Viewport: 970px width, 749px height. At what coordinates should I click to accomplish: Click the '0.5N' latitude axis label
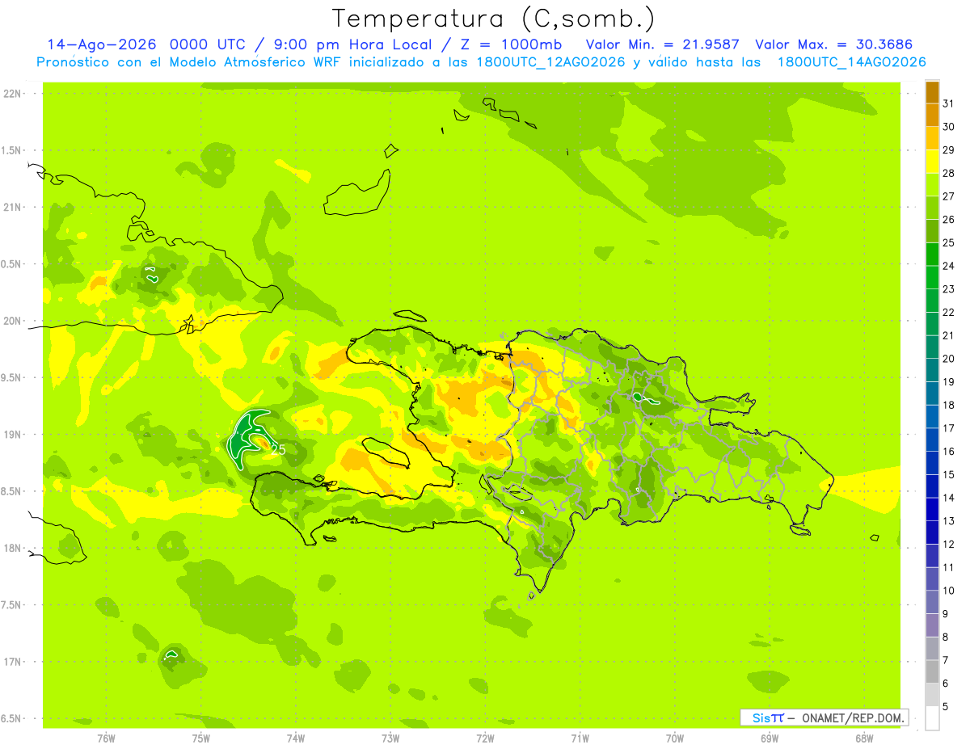click(x=12, y=264)
